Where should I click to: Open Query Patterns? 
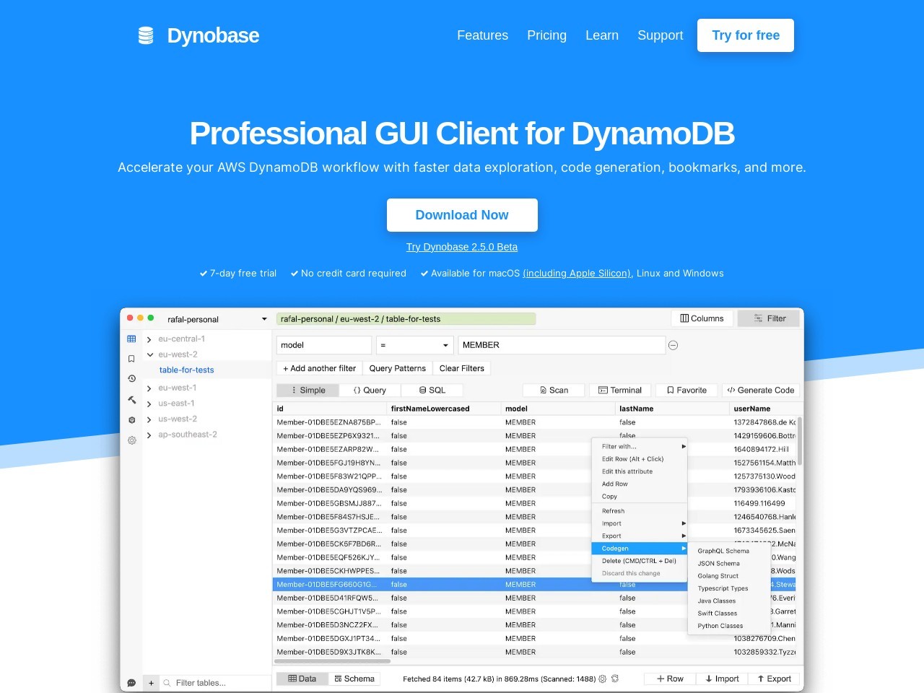[398, 368]
